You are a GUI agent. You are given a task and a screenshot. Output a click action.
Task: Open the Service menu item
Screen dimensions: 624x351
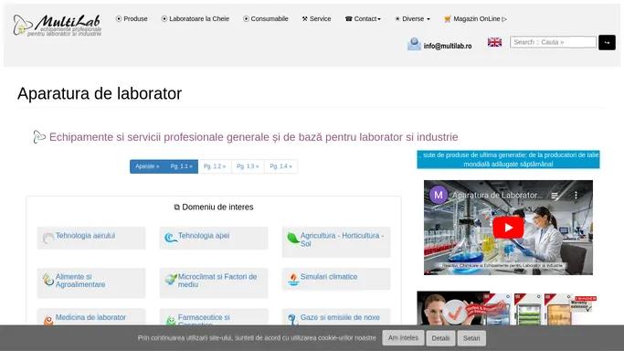pos(316,18)
